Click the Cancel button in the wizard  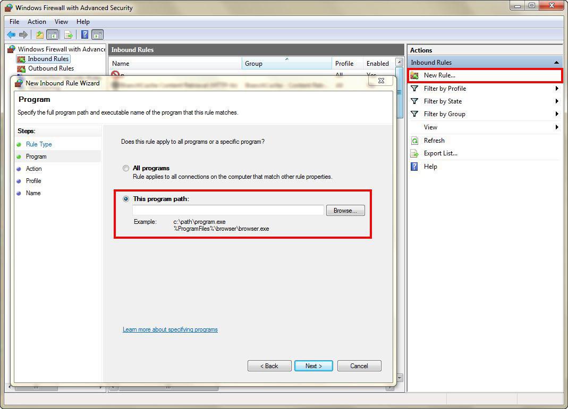point(359,366)
